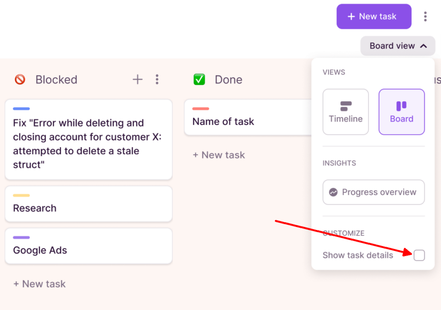Viewport: 441px width, 310px height.
Task: Collapse the Board view dropdown
Action: point(397,46)
